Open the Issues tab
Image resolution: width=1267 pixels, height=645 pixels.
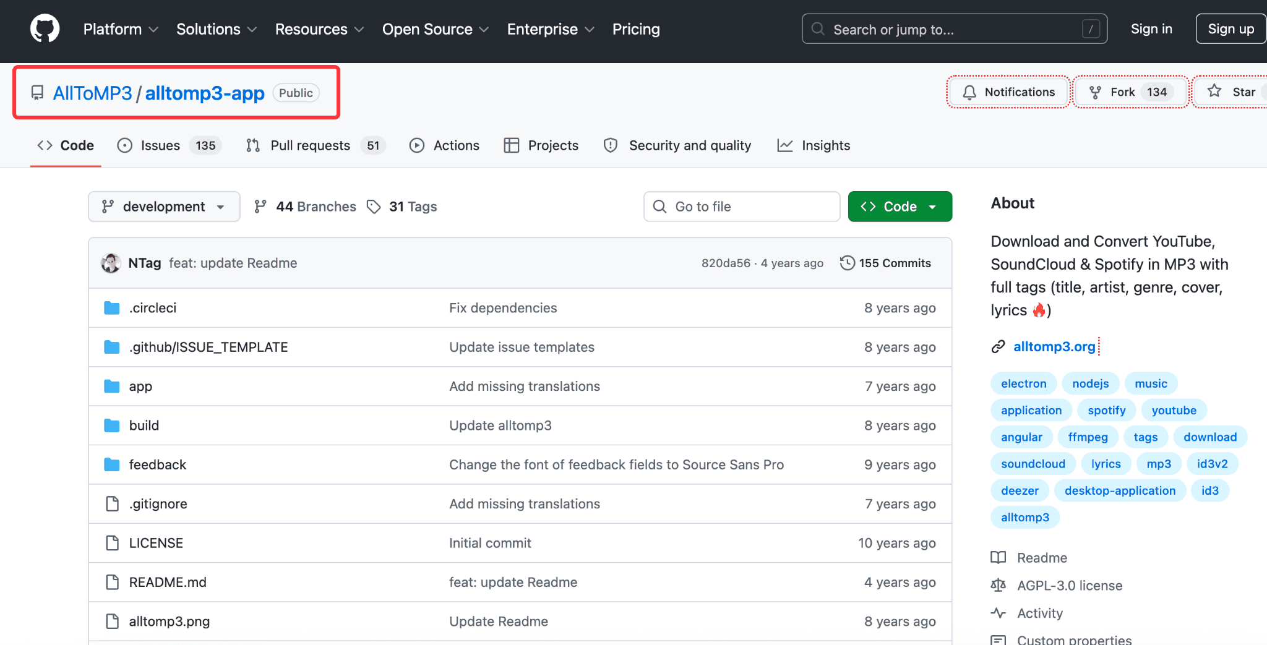click(169, 145)
